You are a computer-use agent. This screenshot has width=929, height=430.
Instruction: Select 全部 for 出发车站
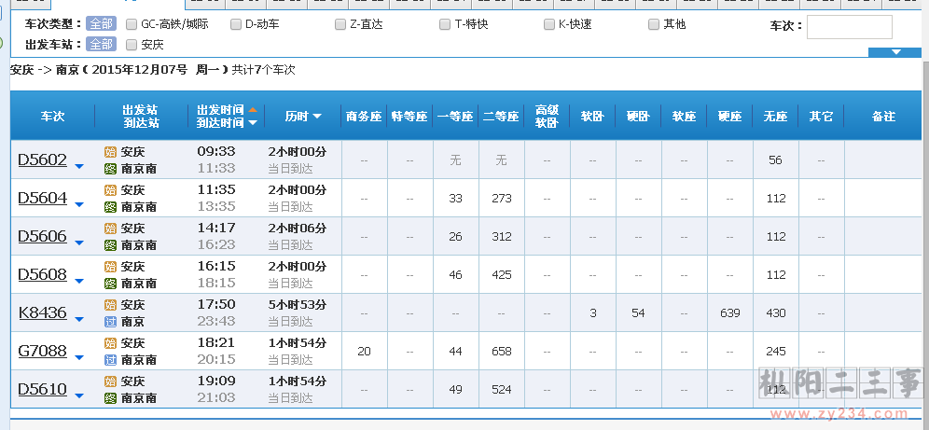101,45
